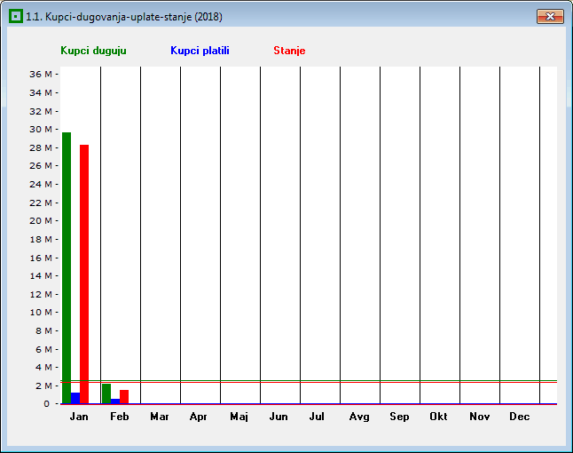Click the 'Nov' month label
This screenshot has width=573, height=453.
480,417
